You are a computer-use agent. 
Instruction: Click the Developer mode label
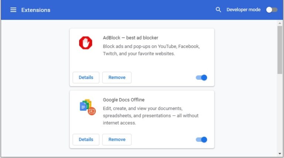click(243, 10)
